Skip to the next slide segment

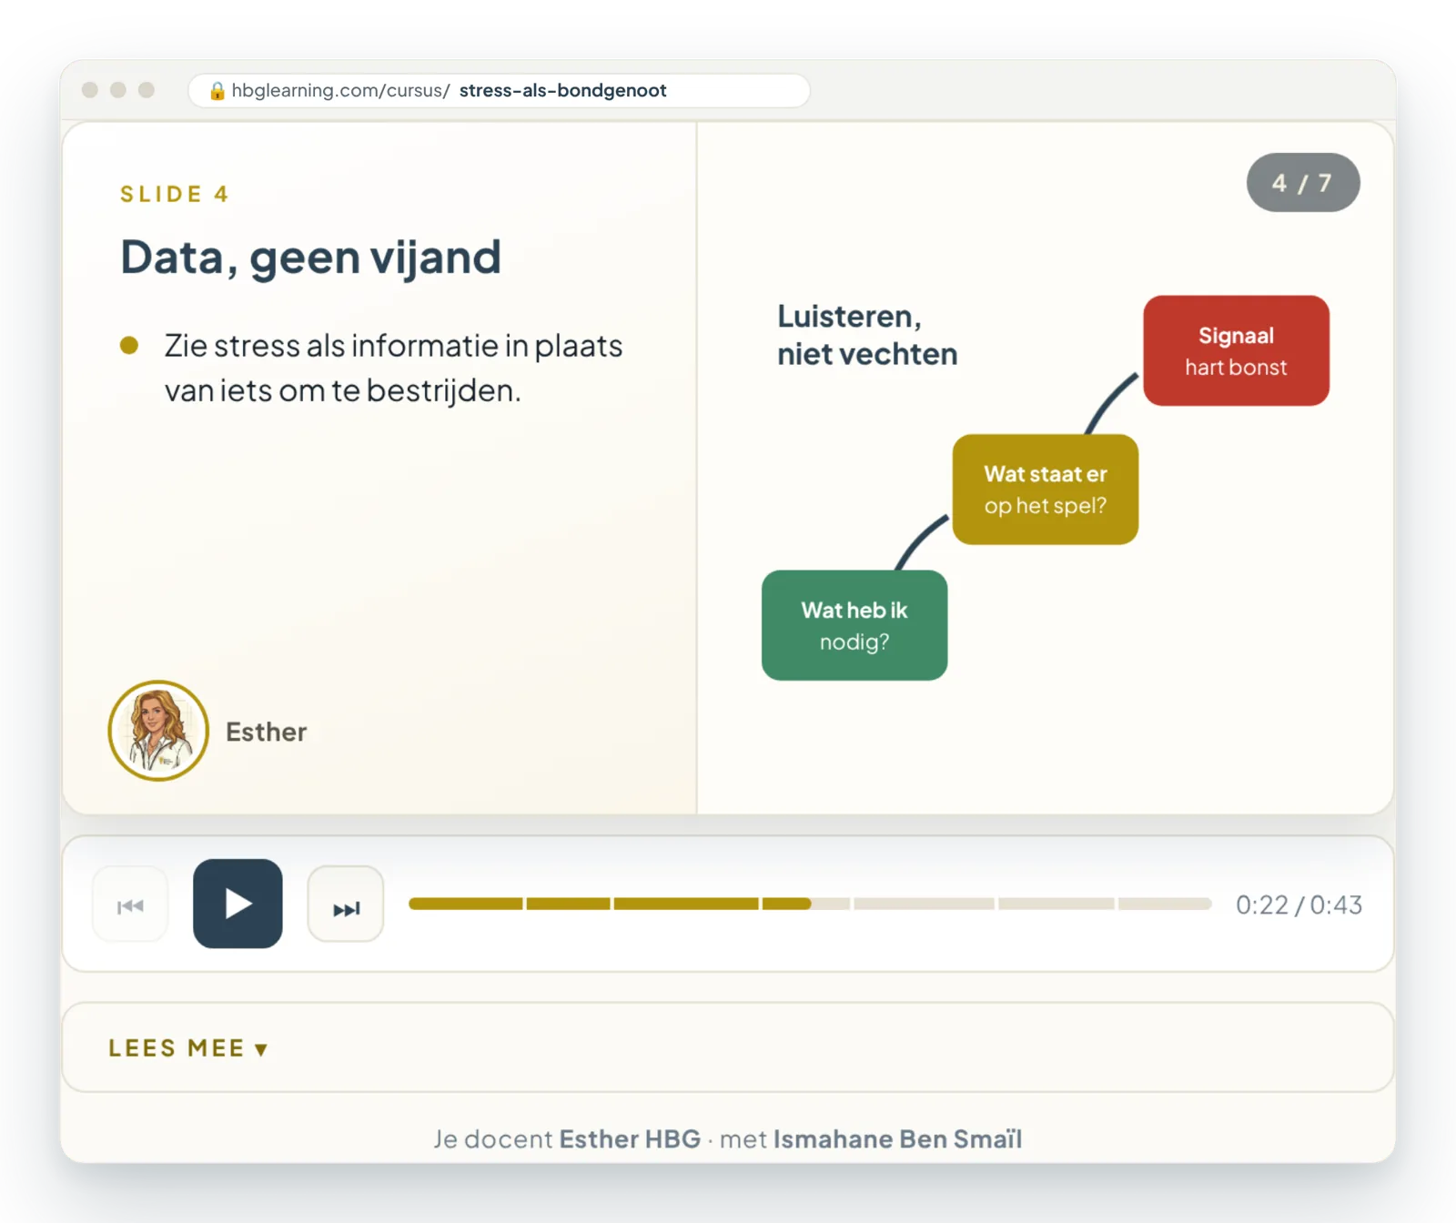[x=346, y=904]
